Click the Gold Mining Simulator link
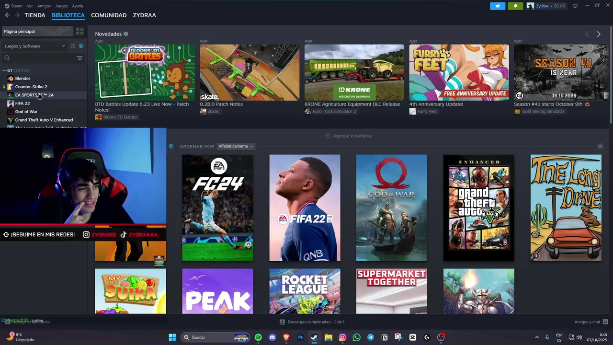Viewport: 613px width, 345px height. 543,111
